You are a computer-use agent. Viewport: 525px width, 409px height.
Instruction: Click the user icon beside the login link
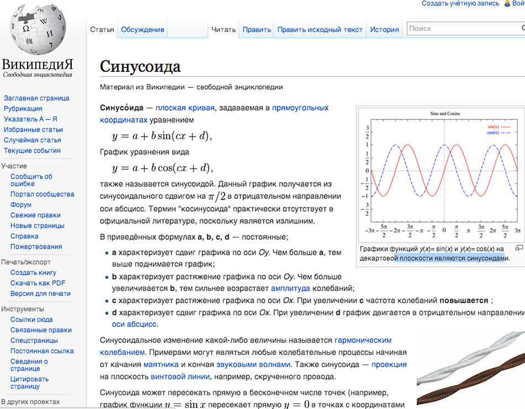[507, 3]
